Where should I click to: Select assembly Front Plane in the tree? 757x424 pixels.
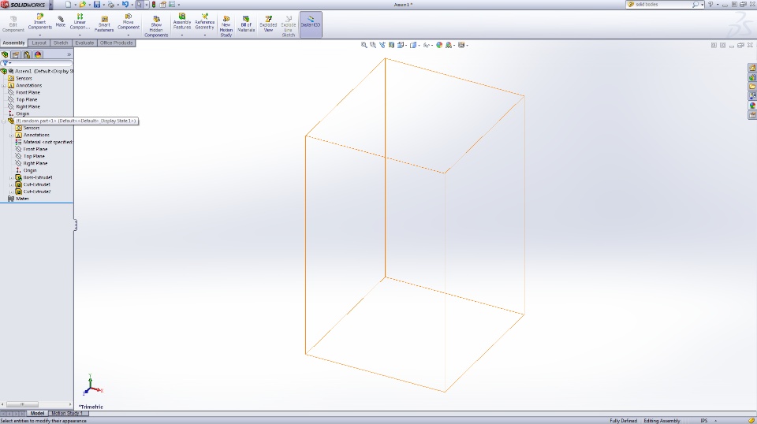pyautogui.click(x=28, y=93)
